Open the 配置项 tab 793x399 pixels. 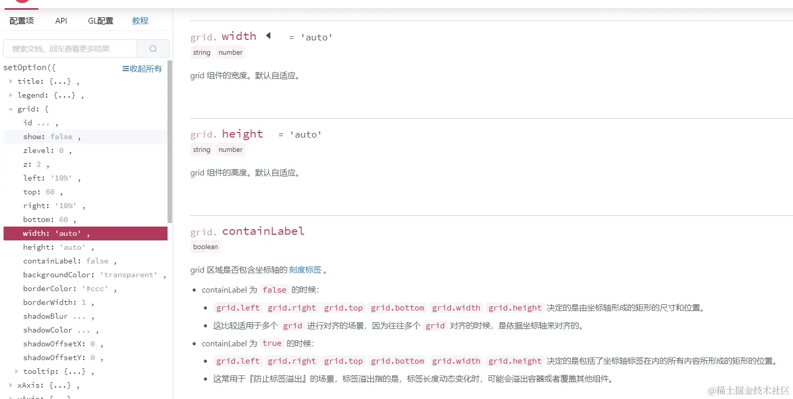tap(22, 21)
